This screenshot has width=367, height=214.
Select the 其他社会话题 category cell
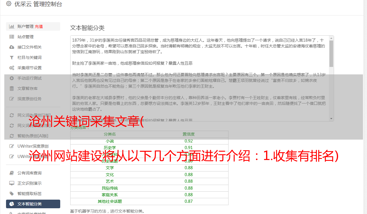point(110,202)
